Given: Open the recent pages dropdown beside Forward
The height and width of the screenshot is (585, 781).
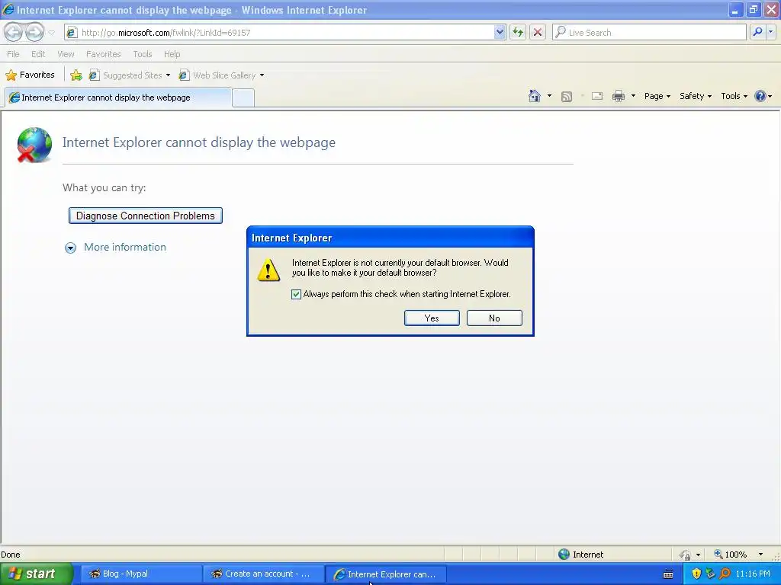Looking at the screenshot, I should pyautogui.click(x=51, y=33).
